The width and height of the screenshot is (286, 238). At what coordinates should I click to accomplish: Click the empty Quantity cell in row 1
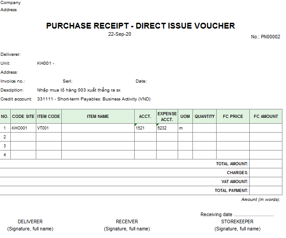pos(205,128)
